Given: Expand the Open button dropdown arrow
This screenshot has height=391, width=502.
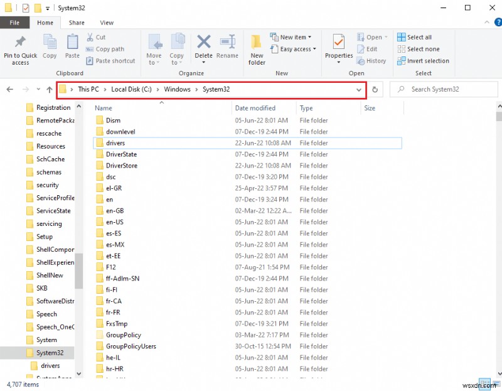Looking at the screenshot, I should point(386,37).
